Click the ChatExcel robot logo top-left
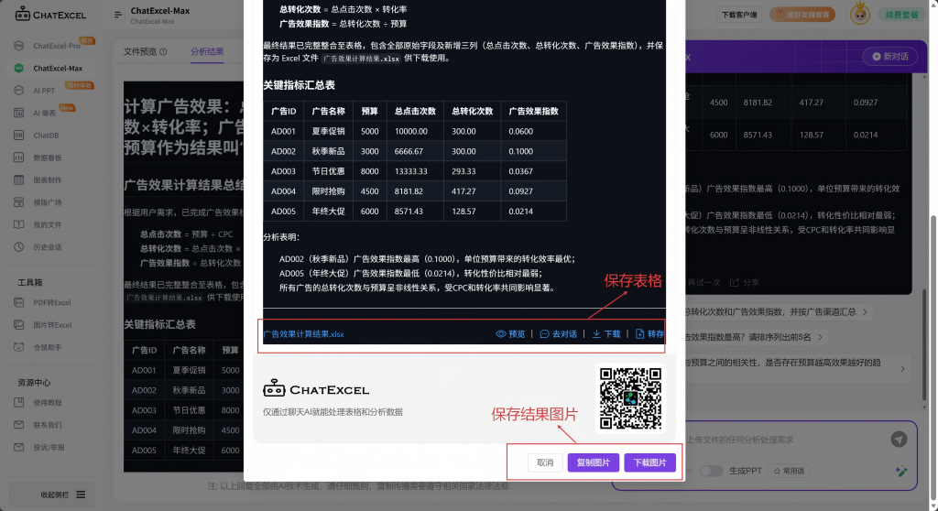 tap(22, 14)
